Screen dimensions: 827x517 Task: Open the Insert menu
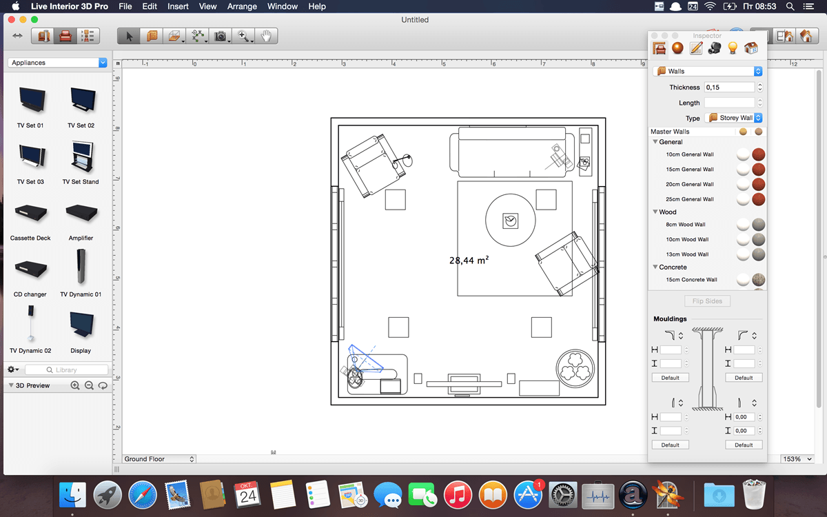tap(178, 6)
